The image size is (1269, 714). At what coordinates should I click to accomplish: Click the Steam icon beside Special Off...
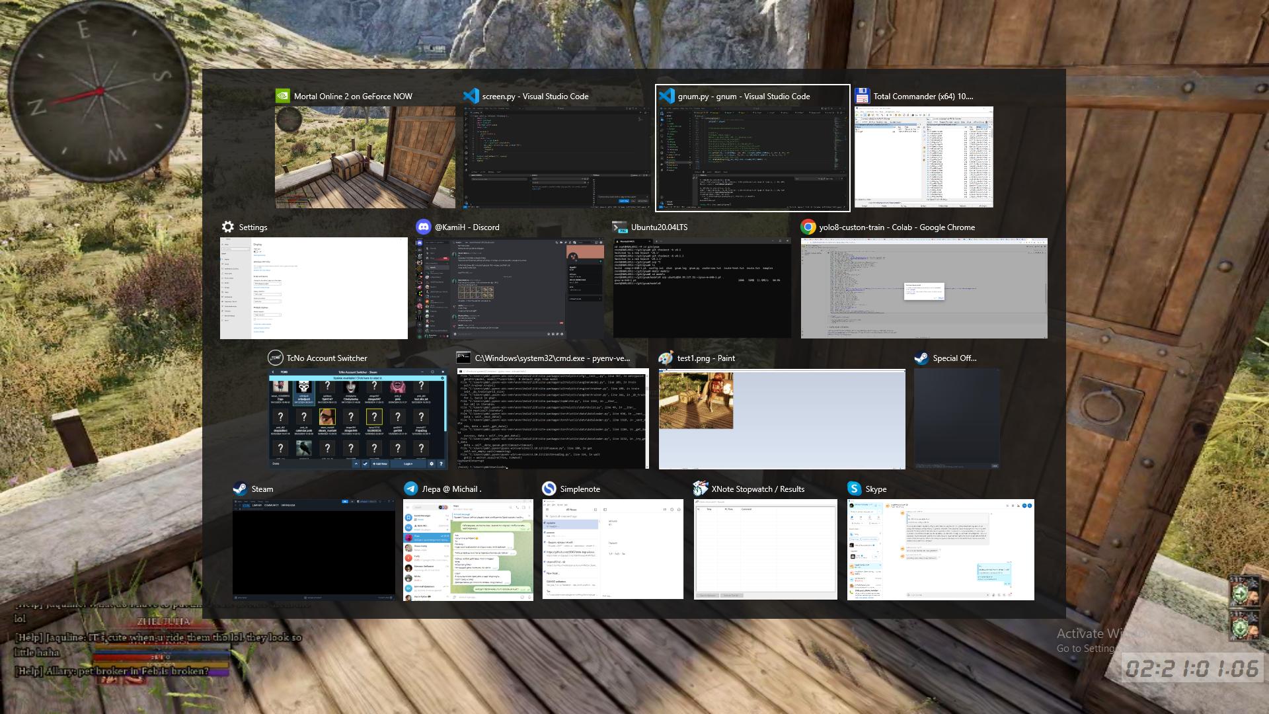pyautogui.click(x=921, y=358)
